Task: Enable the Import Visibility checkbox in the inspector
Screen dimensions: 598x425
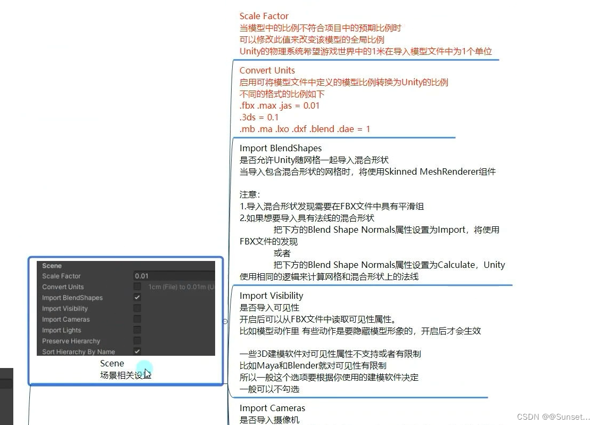Action: 137,308
